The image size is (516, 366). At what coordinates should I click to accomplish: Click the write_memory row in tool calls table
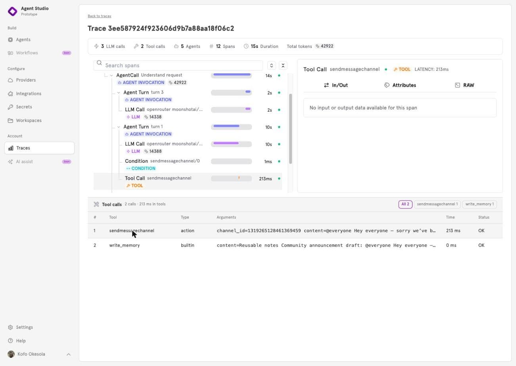295,245
